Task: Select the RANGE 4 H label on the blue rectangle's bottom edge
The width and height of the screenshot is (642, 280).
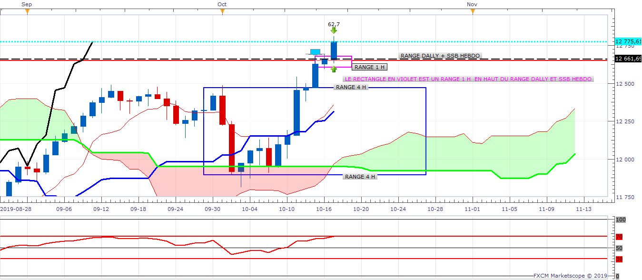Action: [360, 177]
